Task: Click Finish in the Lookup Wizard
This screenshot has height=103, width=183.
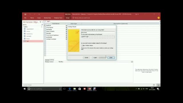Action: (x=111, y=58)
